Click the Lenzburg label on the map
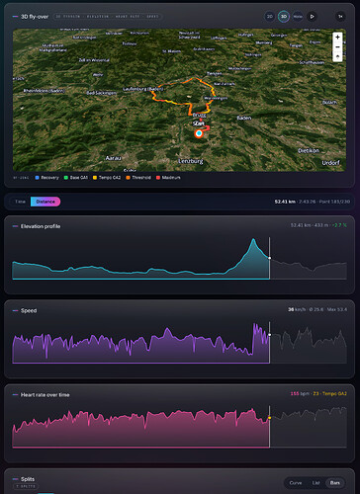The image size is (360, 494). [x=191, y=161]
